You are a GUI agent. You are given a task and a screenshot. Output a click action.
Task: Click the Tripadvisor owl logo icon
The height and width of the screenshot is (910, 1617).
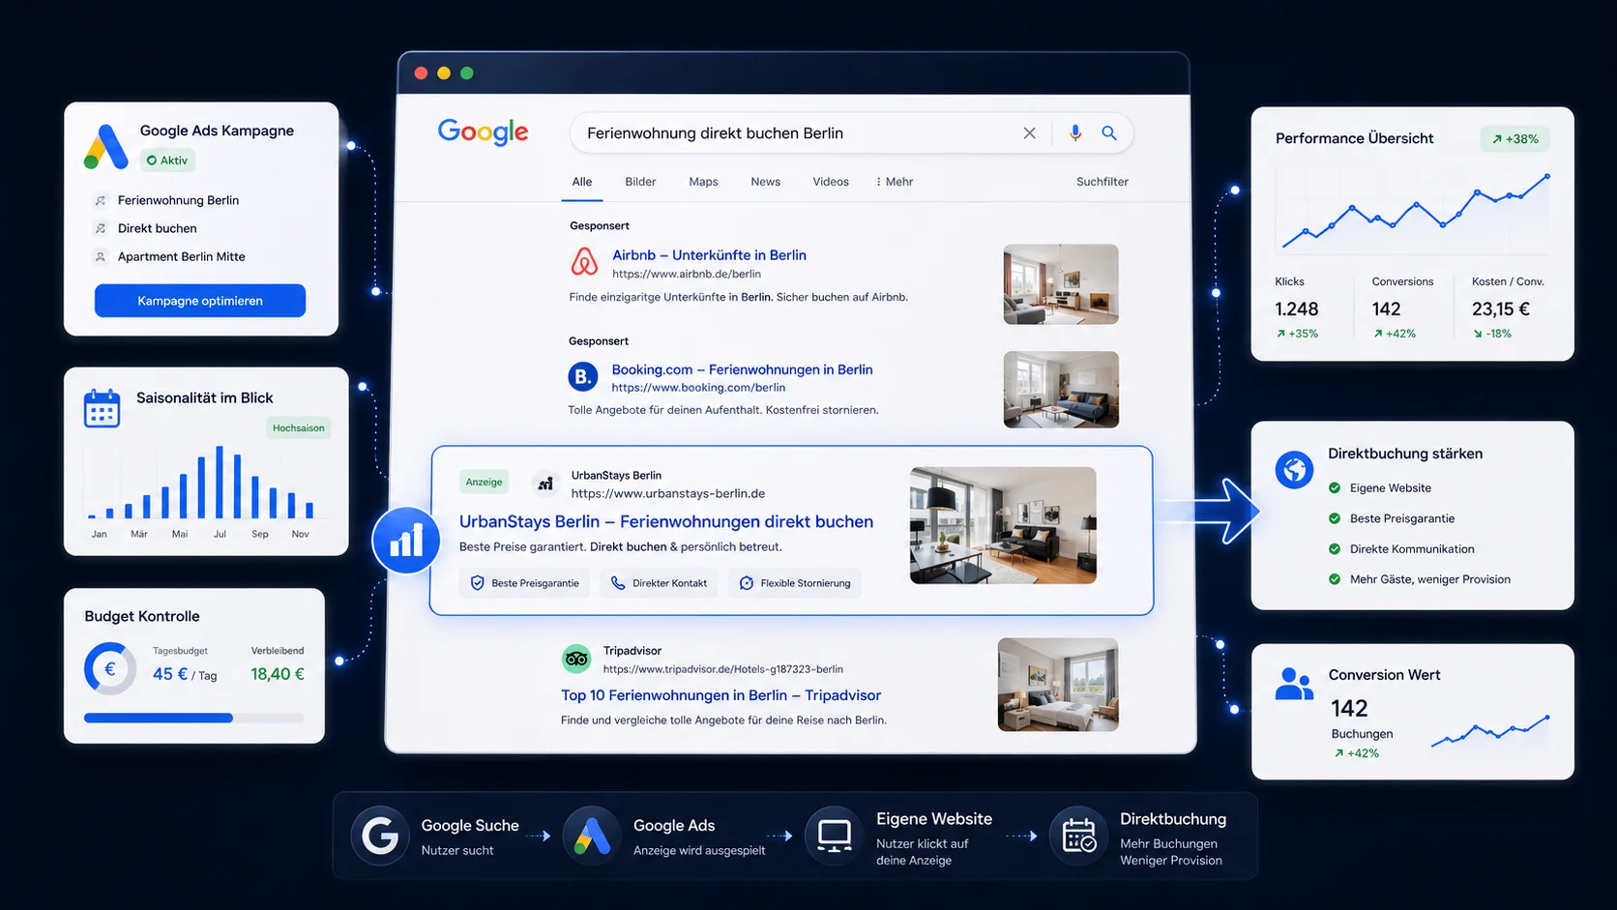point(576,659)
